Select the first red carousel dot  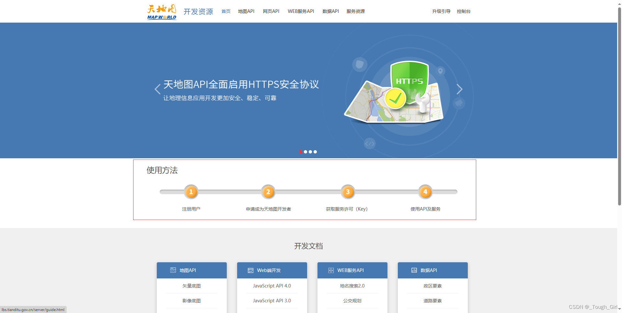301,152
